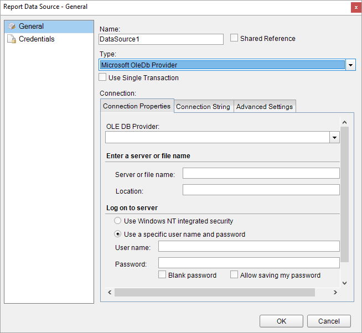Click the 'Enter a server or file name' heading
The height and width of the screenshot is (333, 362).
(148, 156)
